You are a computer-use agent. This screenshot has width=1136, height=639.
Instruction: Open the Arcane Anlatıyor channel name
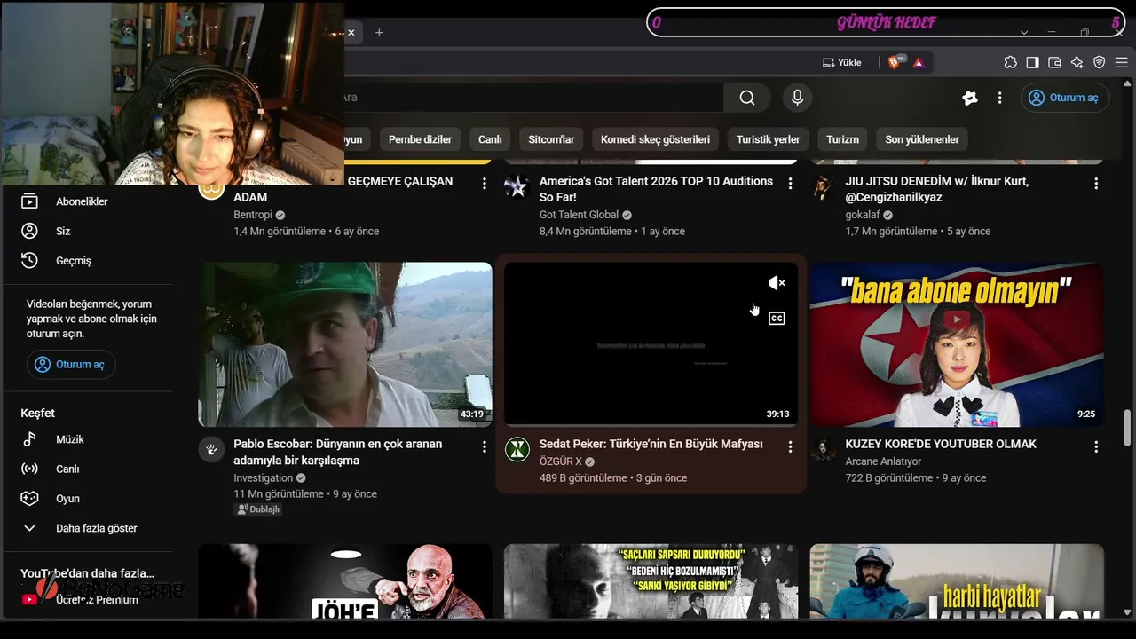pos(883,461)
